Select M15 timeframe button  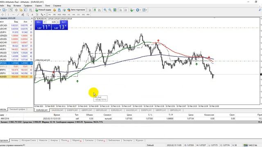59,15
